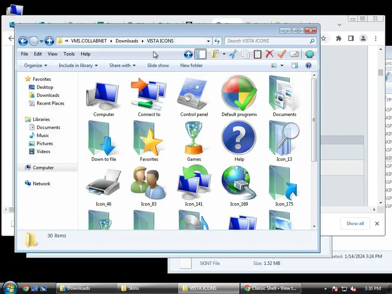Click Downloads breadcrumb in address bar

[127, 41]
